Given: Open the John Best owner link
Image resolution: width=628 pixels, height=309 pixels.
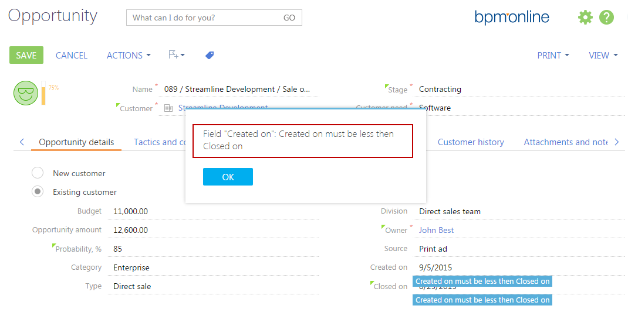Looking at the screenshot, I should 436,230.
